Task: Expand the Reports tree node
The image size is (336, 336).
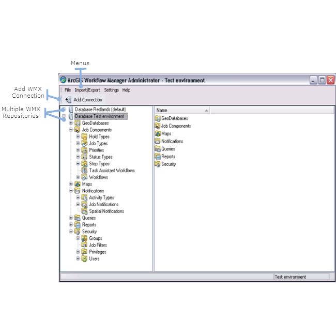Action: coord(71,225)
